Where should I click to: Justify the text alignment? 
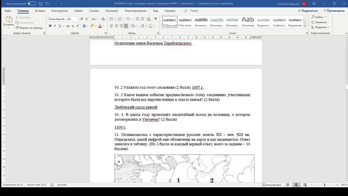tap(126, 26)
